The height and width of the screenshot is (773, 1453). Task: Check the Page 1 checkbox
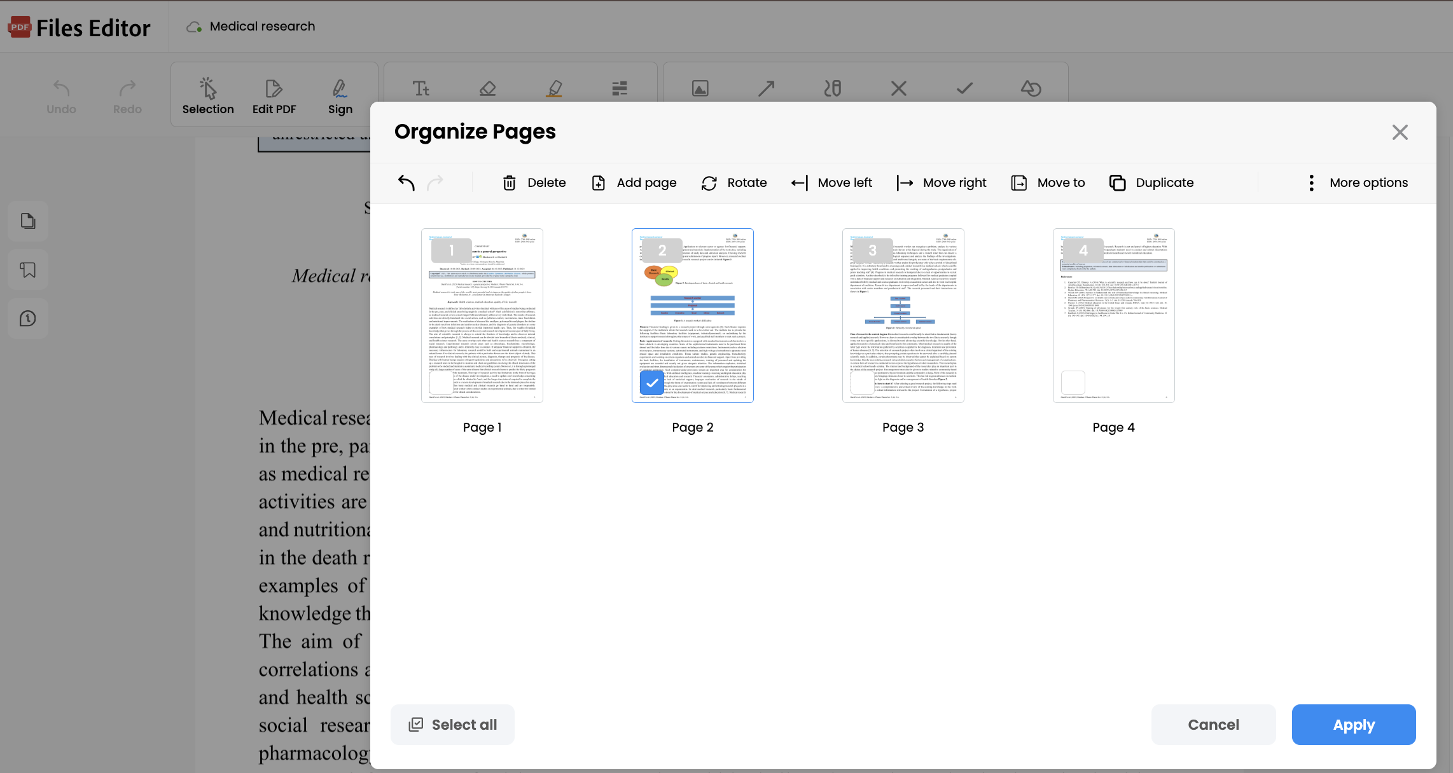[441, 383]
